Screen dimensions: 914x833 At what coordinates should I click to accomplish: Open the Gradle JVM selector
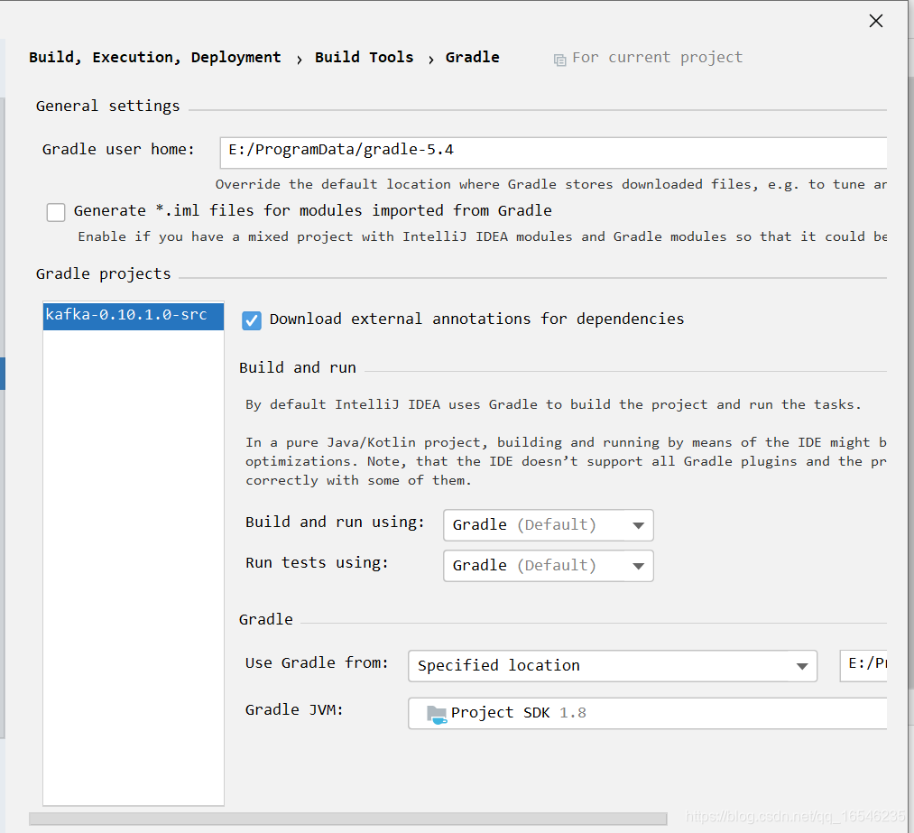(x=648, y=713)
